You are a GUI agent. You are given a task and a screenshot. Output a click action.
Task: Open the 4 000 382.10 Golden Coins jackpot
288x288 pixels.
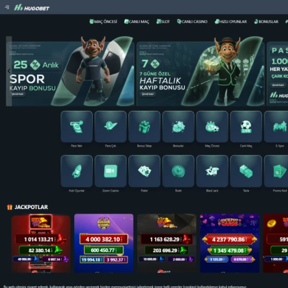(x=104, y=243)
